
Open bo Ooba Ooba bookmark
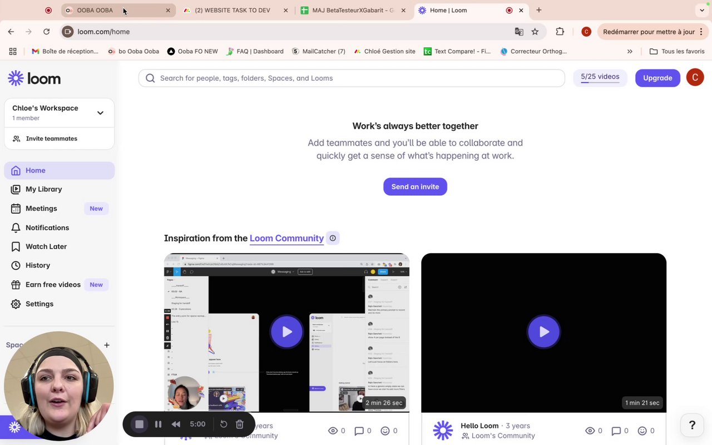133,51
